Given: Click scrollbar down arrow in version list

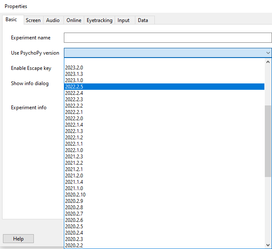Looking at the screenshot, I should tap(268, 245).
